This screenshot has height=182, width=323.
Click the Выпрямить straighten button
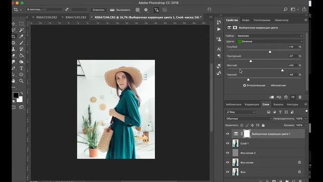tap(120, 10)
